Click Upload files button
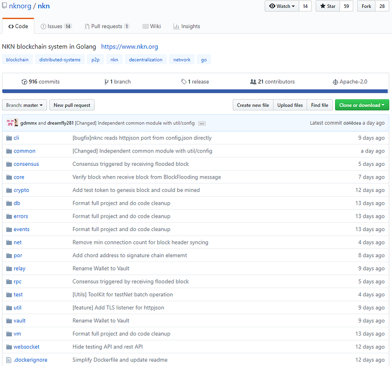The height and width of the screenshot is (366, 392). 290,105
